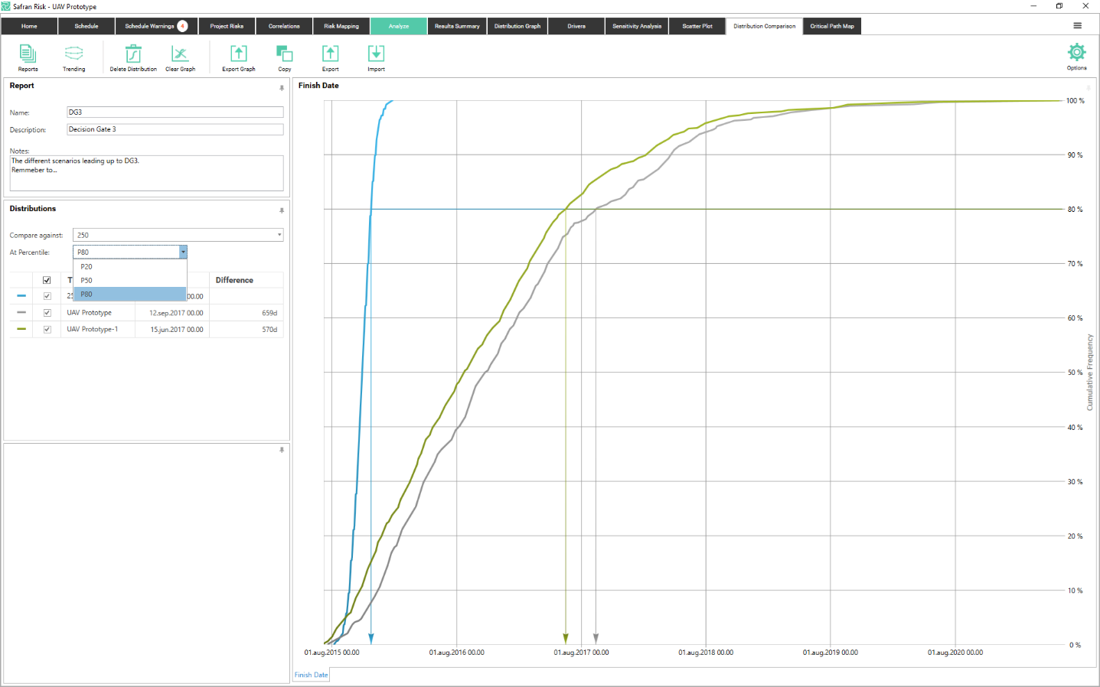Click the Export icon
Screen dimensions: 1100x687
(330, 54)
